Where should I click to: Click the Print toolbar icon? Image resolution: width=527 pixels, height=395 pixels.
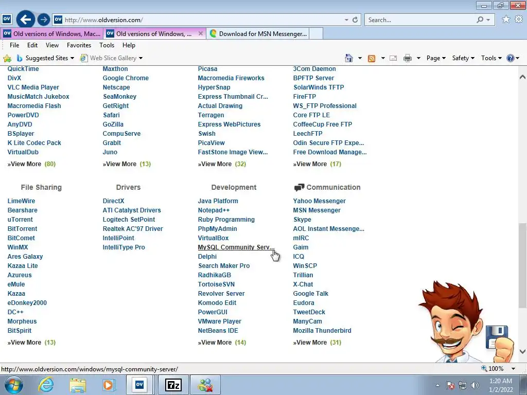pos(408,58)
